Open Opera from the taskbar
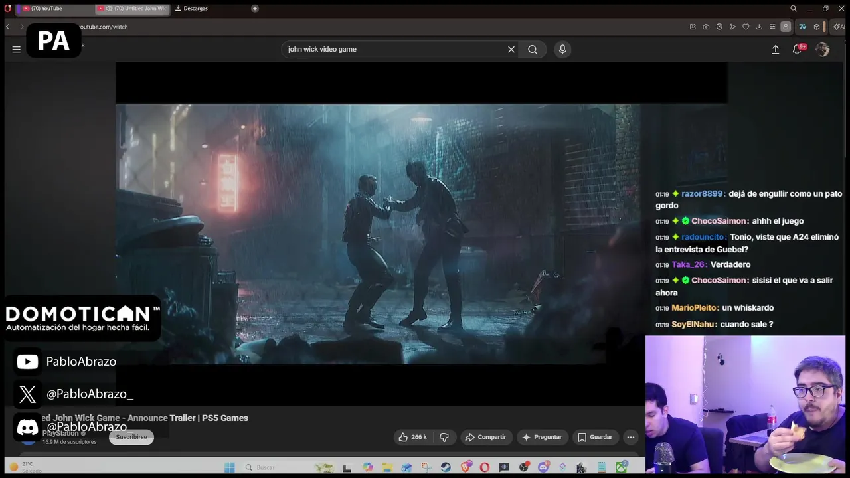Screen dimensions: 850x478 485,467
